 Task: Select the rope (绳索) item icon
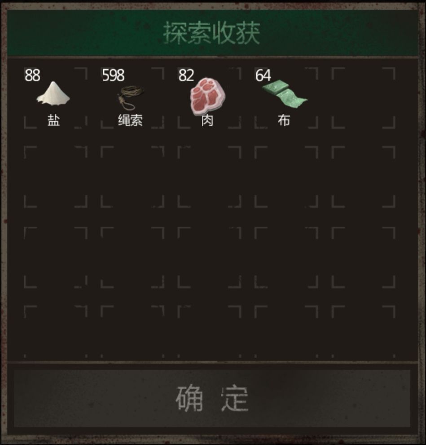[130, 98]
